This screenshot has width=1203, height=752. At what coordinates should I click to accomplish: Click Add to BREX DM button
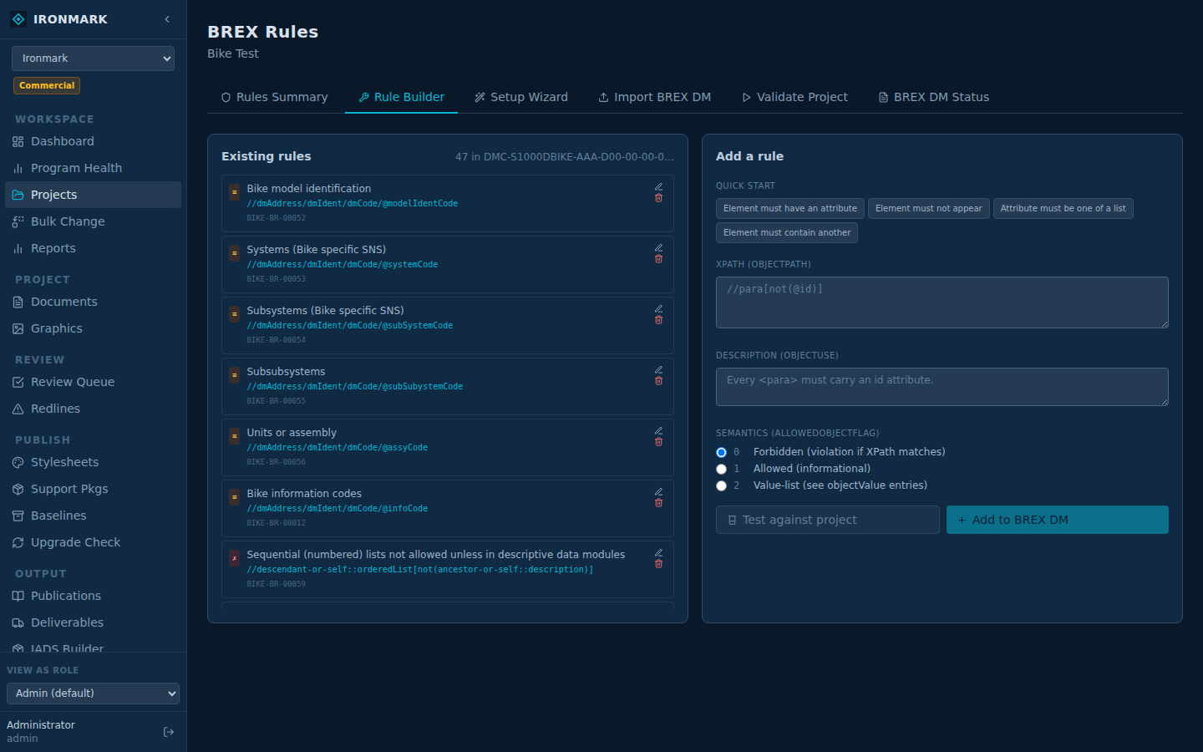1058,520
